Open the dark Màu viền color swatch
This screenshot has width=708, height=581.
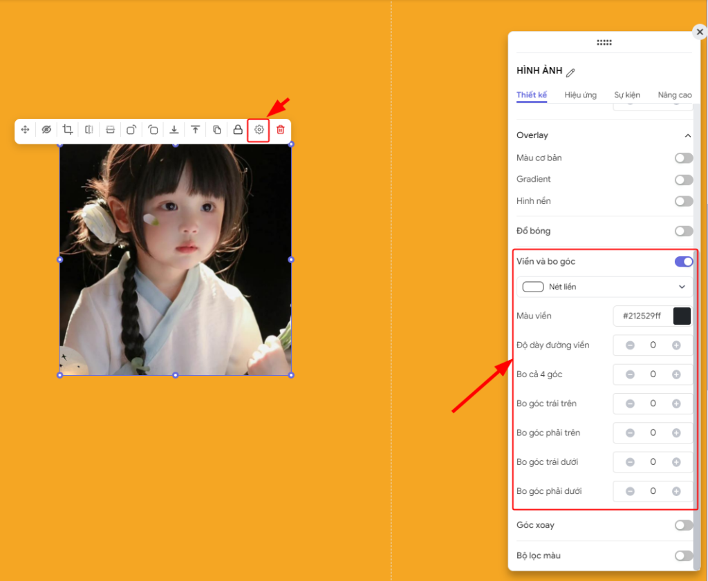pyautogui.click(x=682, y=316)
